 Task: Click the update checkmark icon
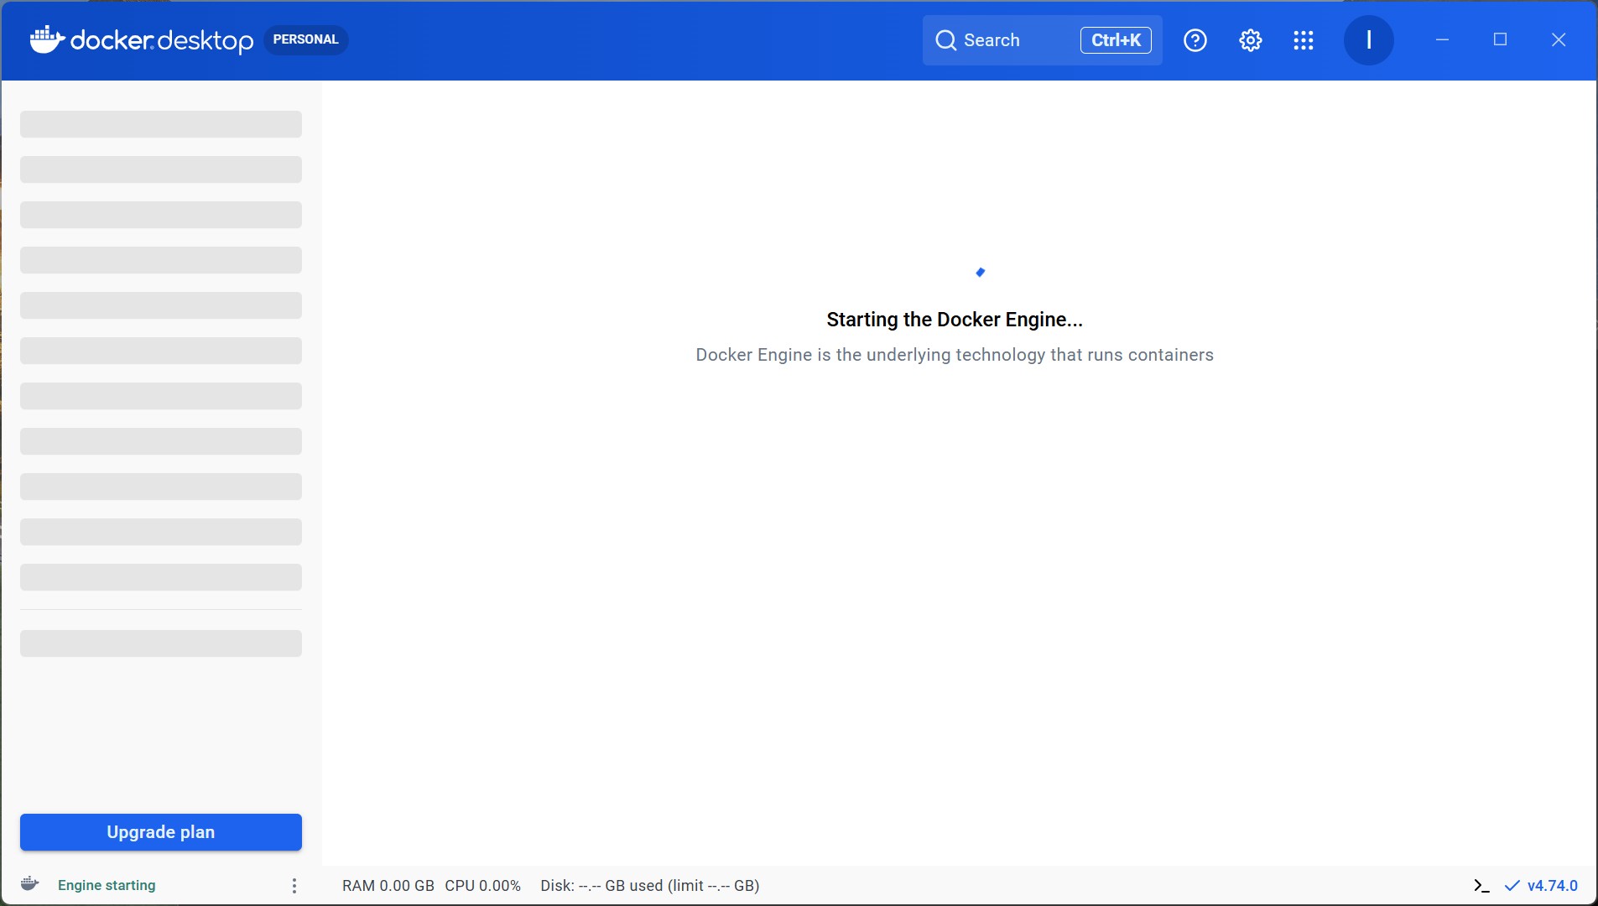pyautogui.click(x=1512, y=886)
